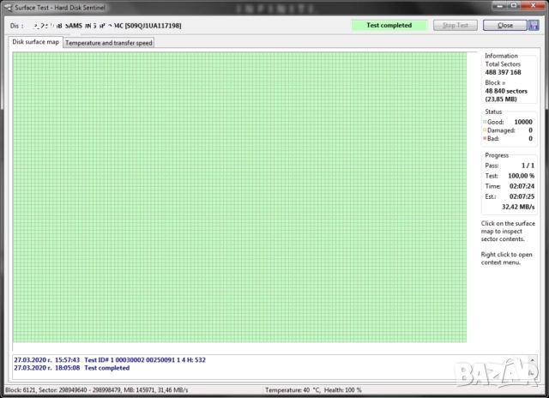549x398 pixels.
Task: Switch to the Disk surface map tab
Action: pos(35,42)
